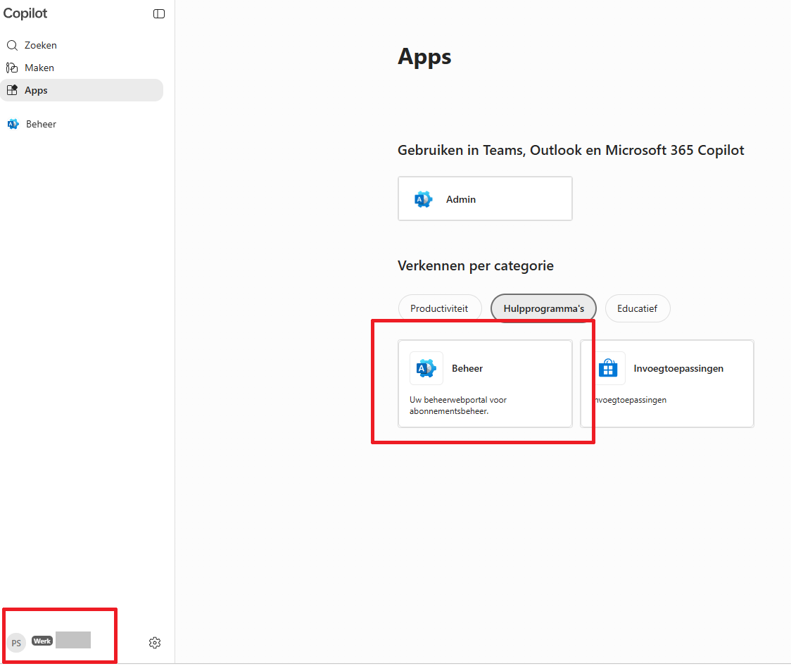Open Zoeken in the sidebar
791x666 pixels.
tap(82, 45)
